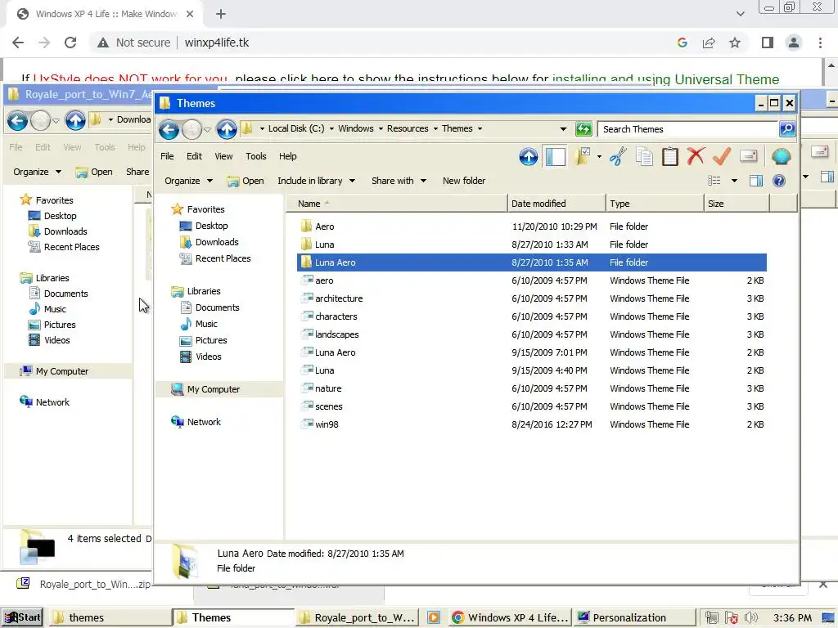The width and height of the screenshot is (838, 628).
Task: Expand the Windows breadcrumb arrow
Action: 381,128
